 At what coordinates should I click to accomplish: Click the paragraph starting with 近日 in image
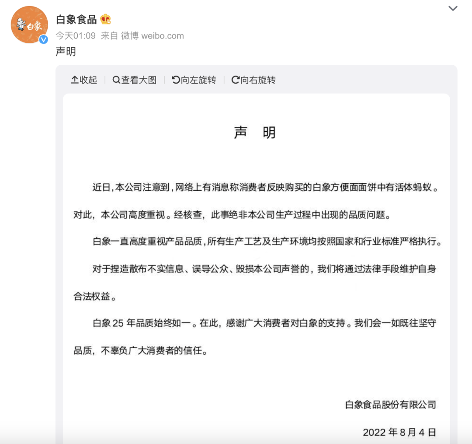(257, 201)
